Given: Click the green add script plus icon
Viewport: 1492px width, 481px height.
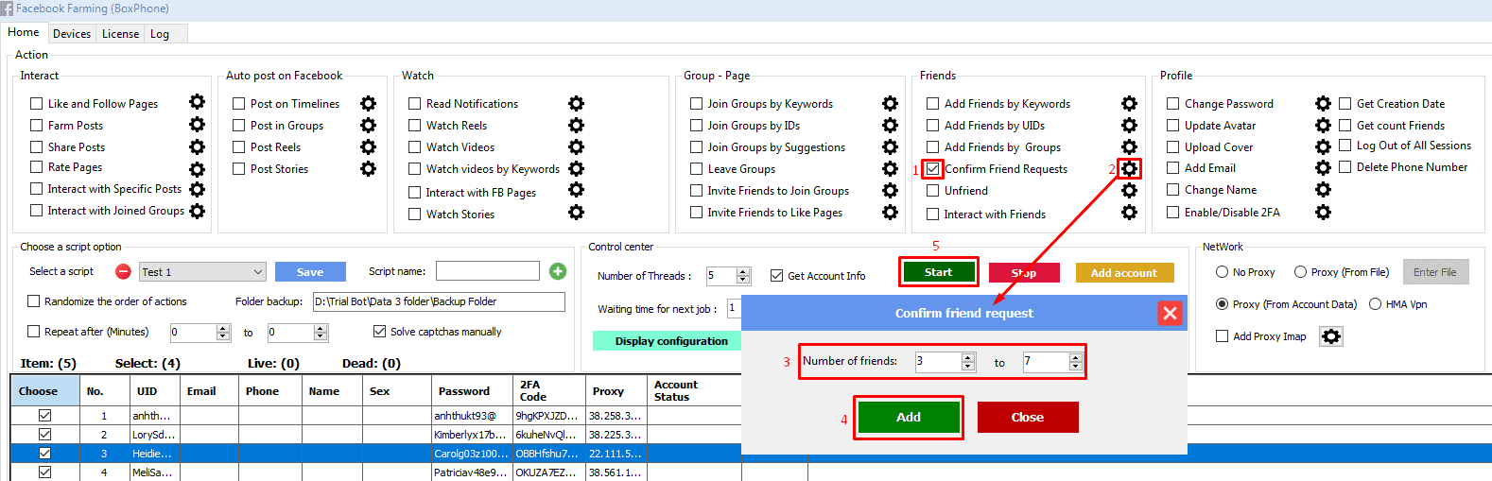Looking at the screenshot, I should pos(558,271).
